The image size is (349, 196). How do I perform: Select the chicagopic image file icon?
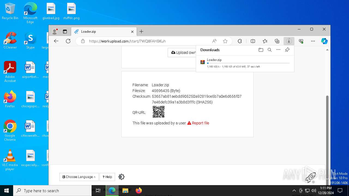coord(30,99)
